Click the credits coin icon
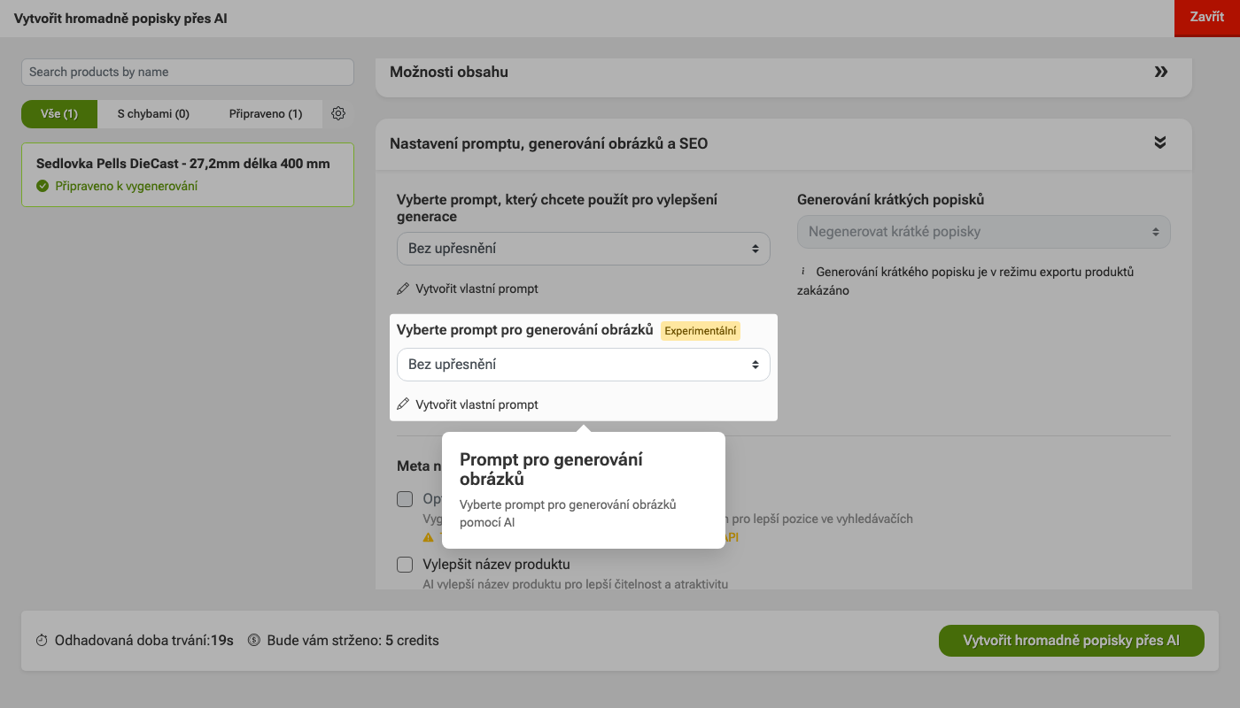1240x708 pixels. click(254, 640)
